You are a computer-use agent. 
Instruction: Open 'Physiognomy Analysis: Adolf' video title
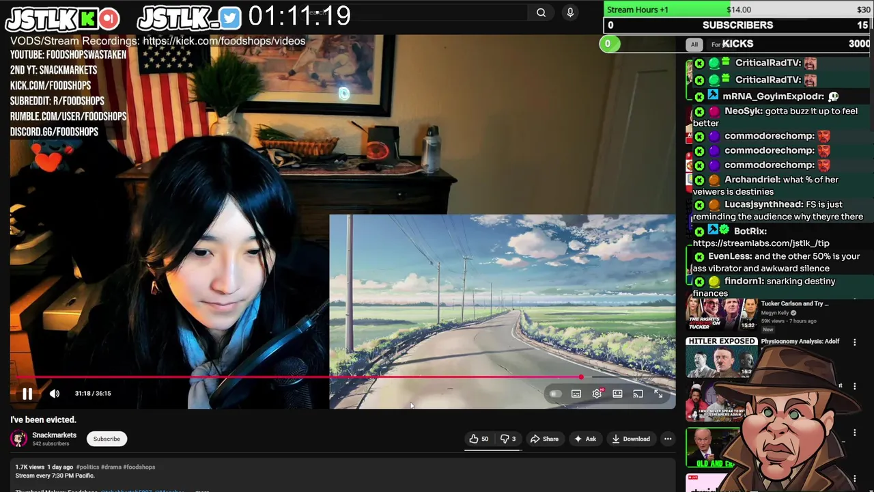tap(800, 341)
